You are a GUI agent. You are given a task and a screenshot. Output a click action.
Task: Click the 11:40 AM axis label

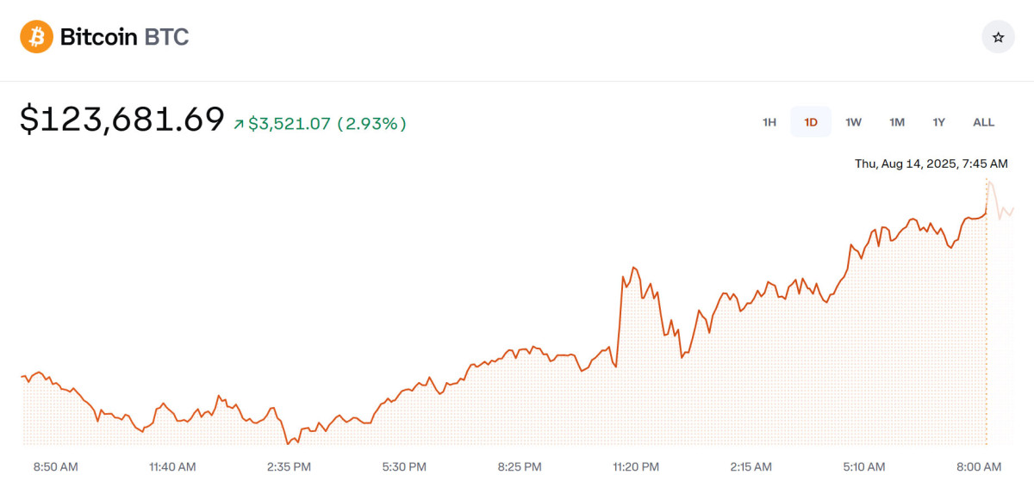click(172, 466)
